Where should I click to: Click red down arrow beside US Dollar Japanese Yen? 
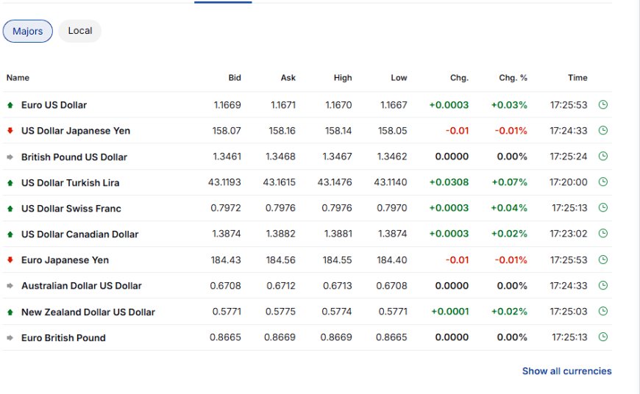coord(10,131)
